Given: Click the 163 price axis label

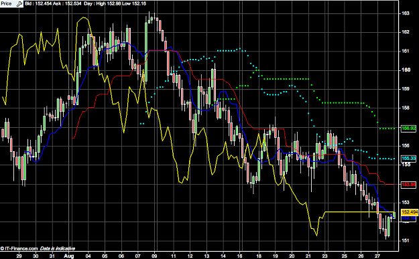Looking at the screenshot, I should (405, 13).
